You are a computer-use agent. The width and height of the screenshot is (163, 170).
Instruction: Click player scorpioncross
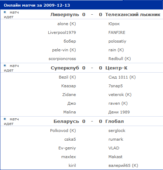(62, 59)
